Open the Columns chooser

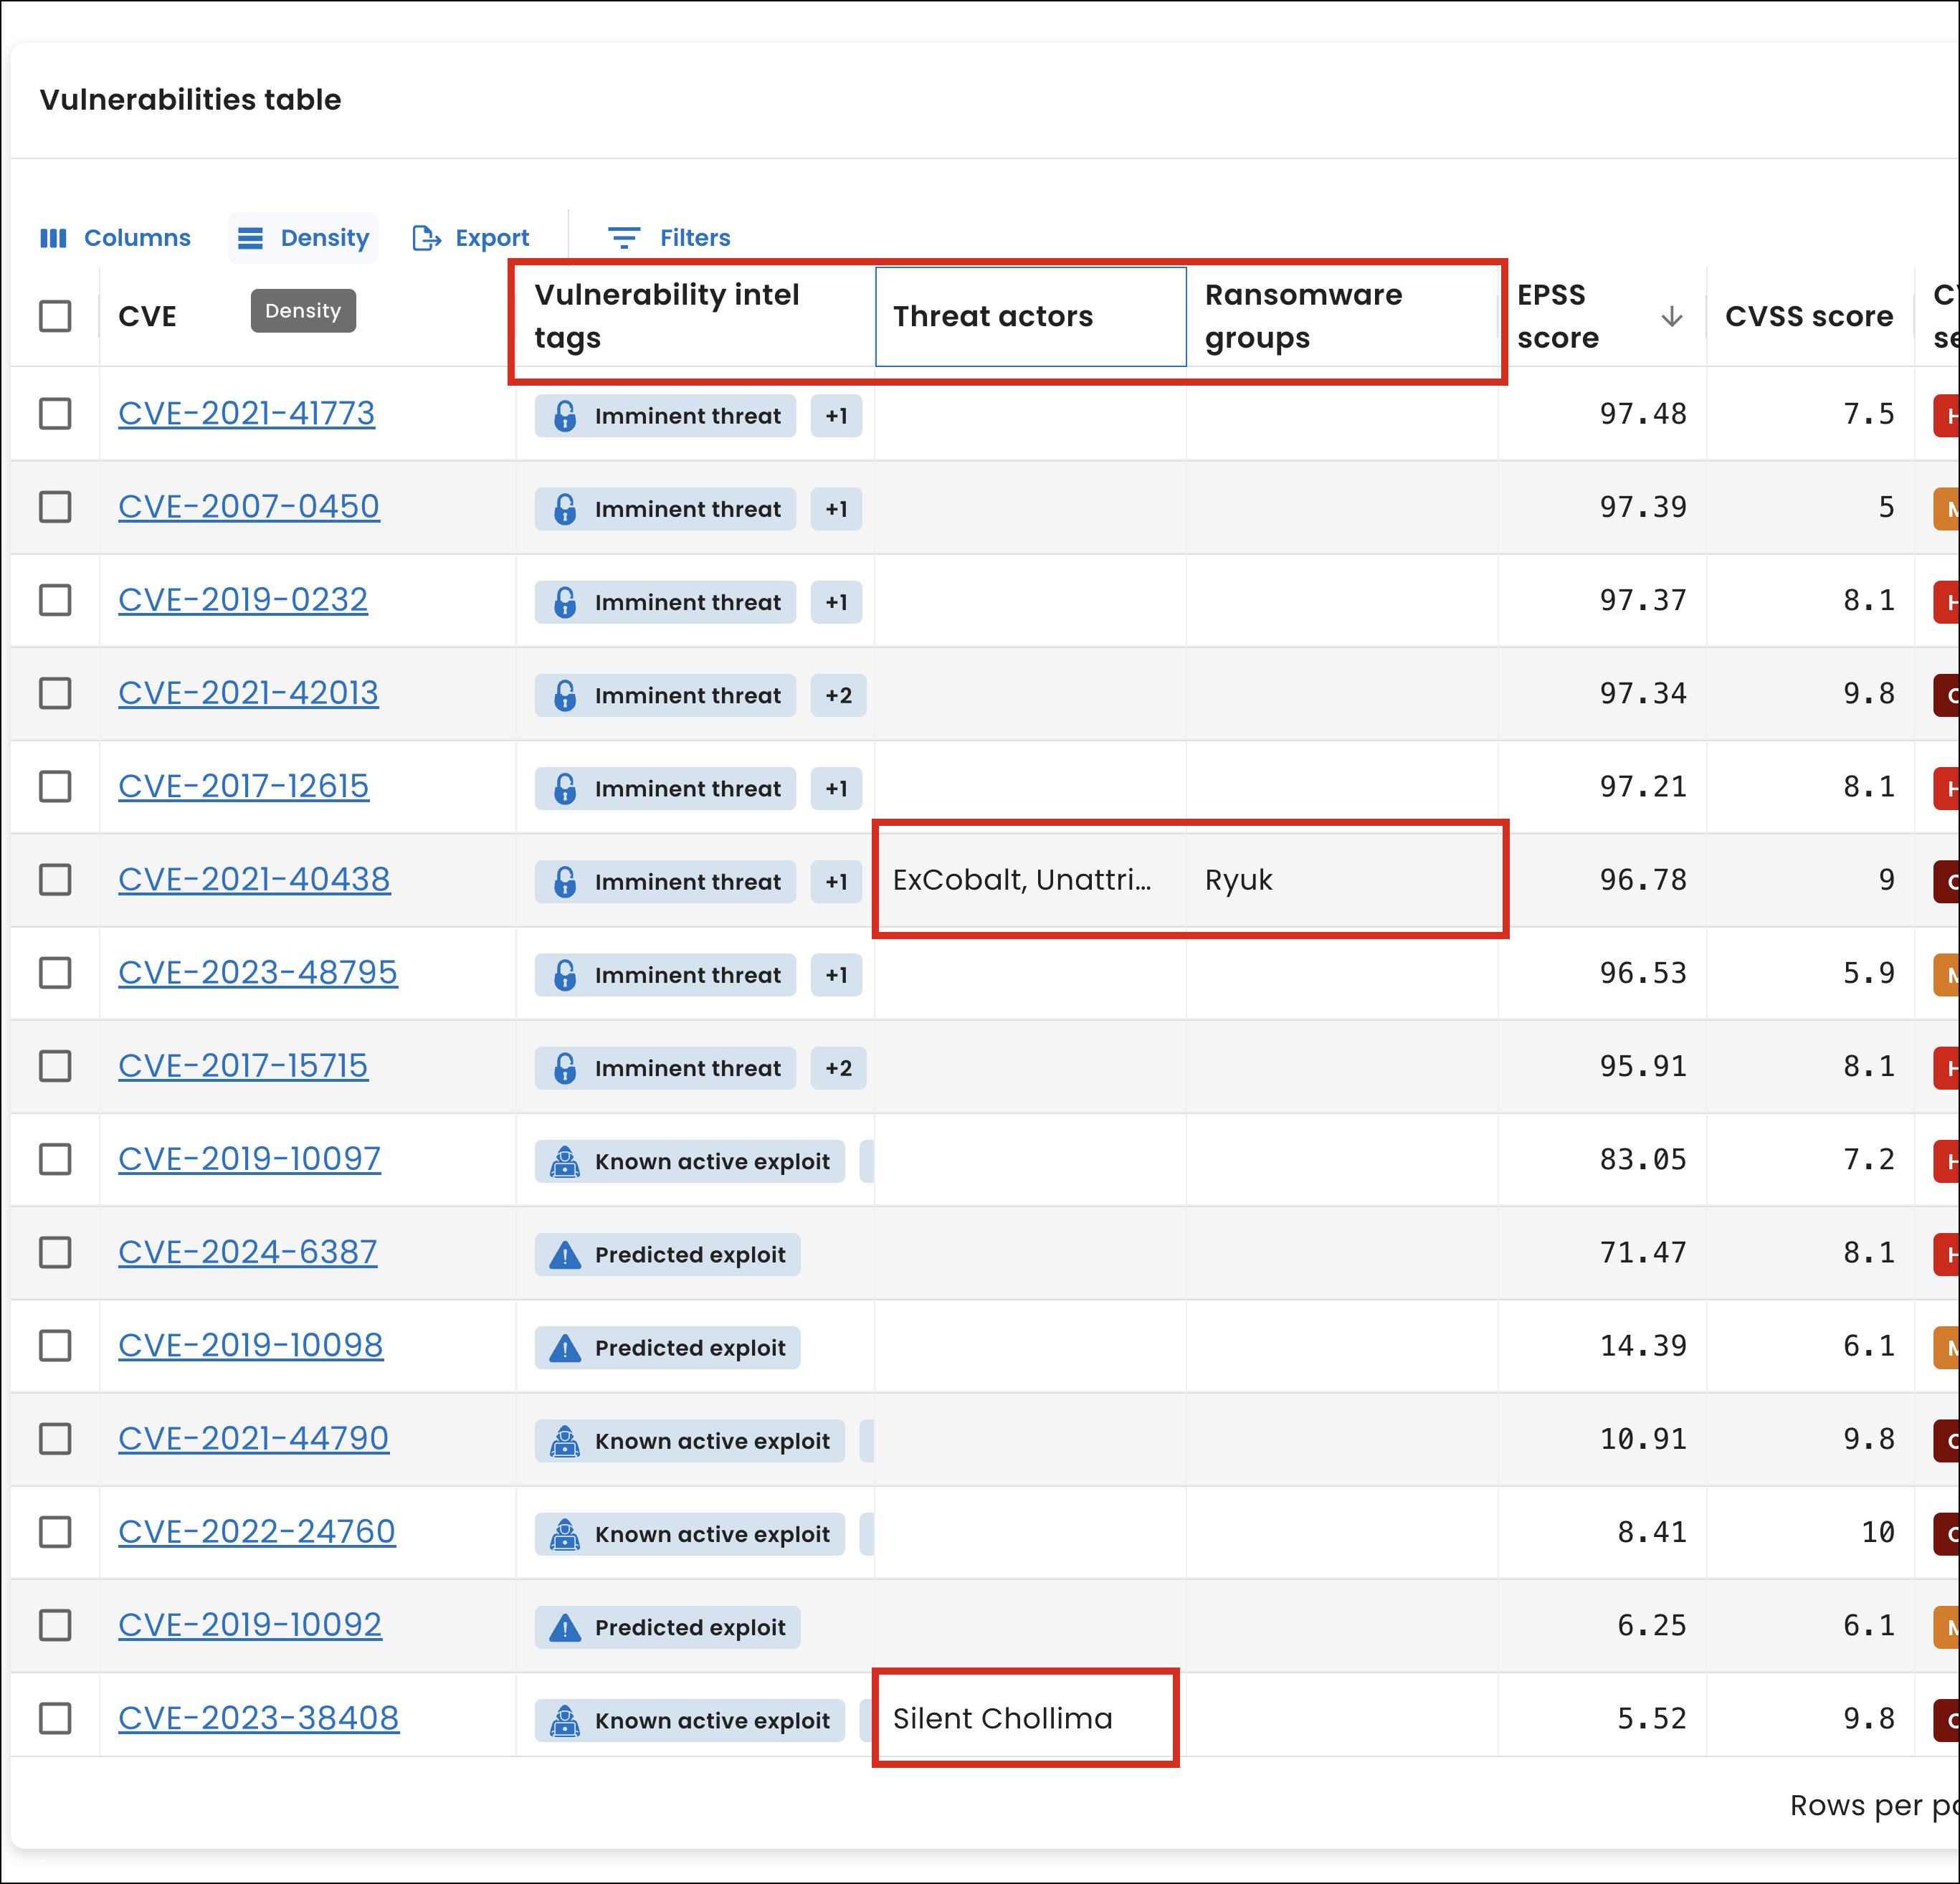click(115, 238)
